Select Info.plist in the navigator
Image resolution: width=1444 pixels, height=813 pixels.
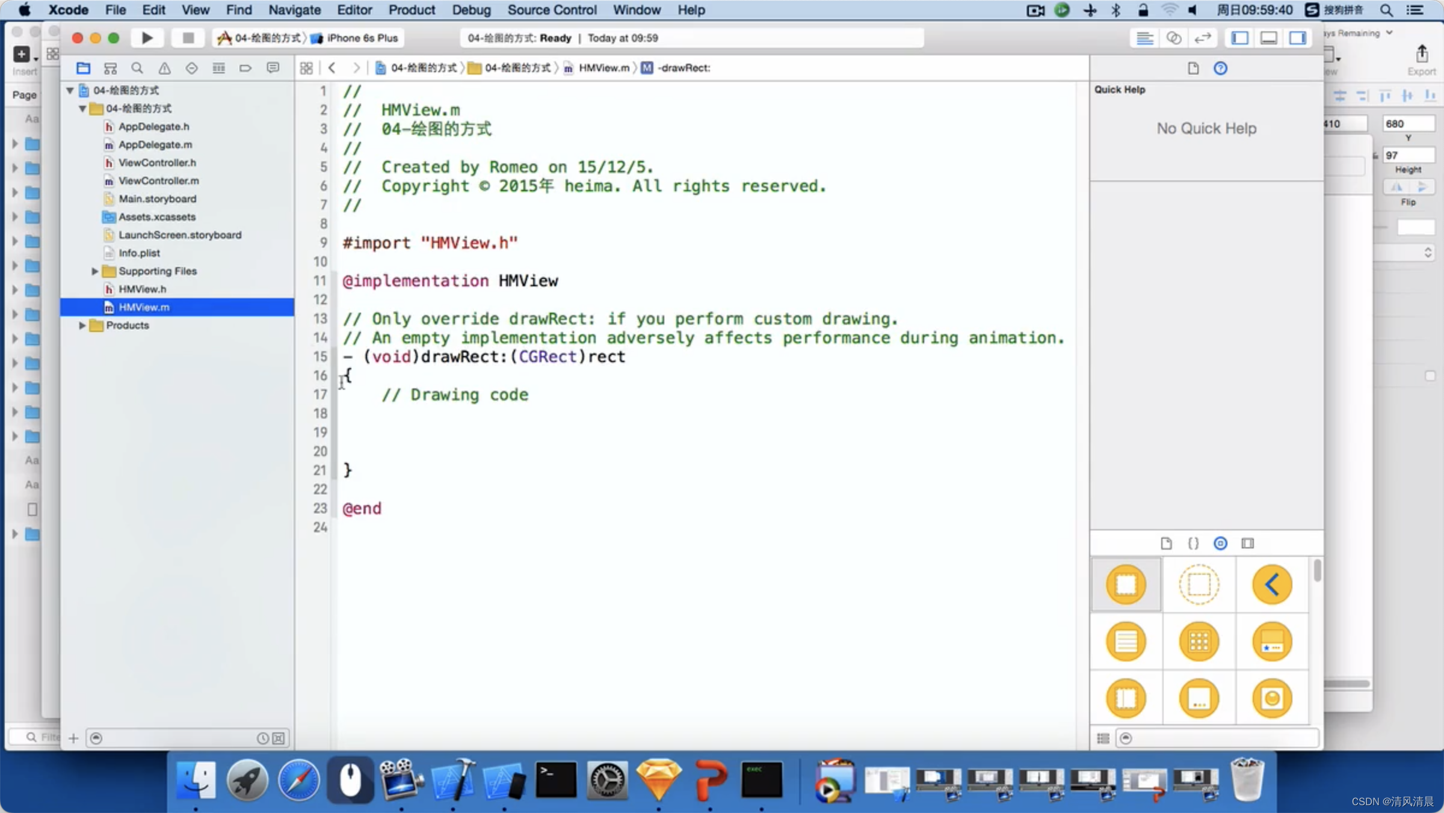[139, 253]
